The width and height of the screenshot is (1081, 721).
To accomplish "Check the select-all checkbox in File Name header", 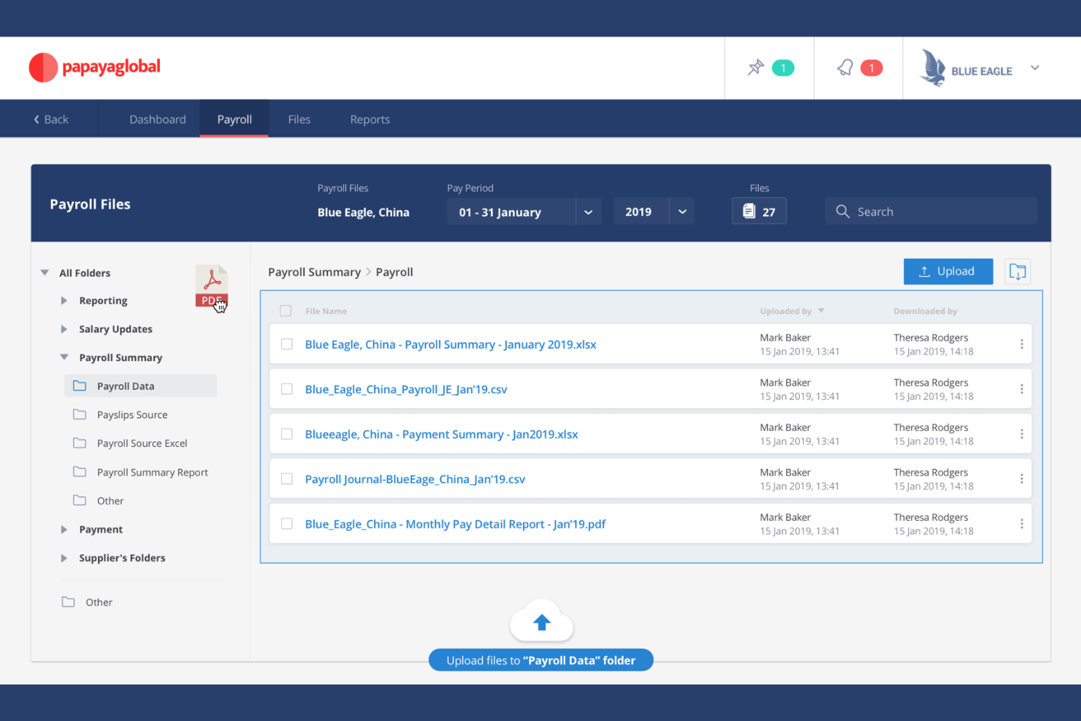I will tap(286, 310).
